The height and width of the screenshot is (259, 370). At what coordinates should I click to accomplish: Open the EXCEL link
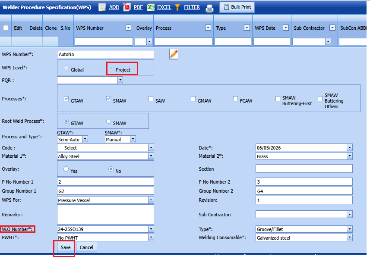pos(164,7)
